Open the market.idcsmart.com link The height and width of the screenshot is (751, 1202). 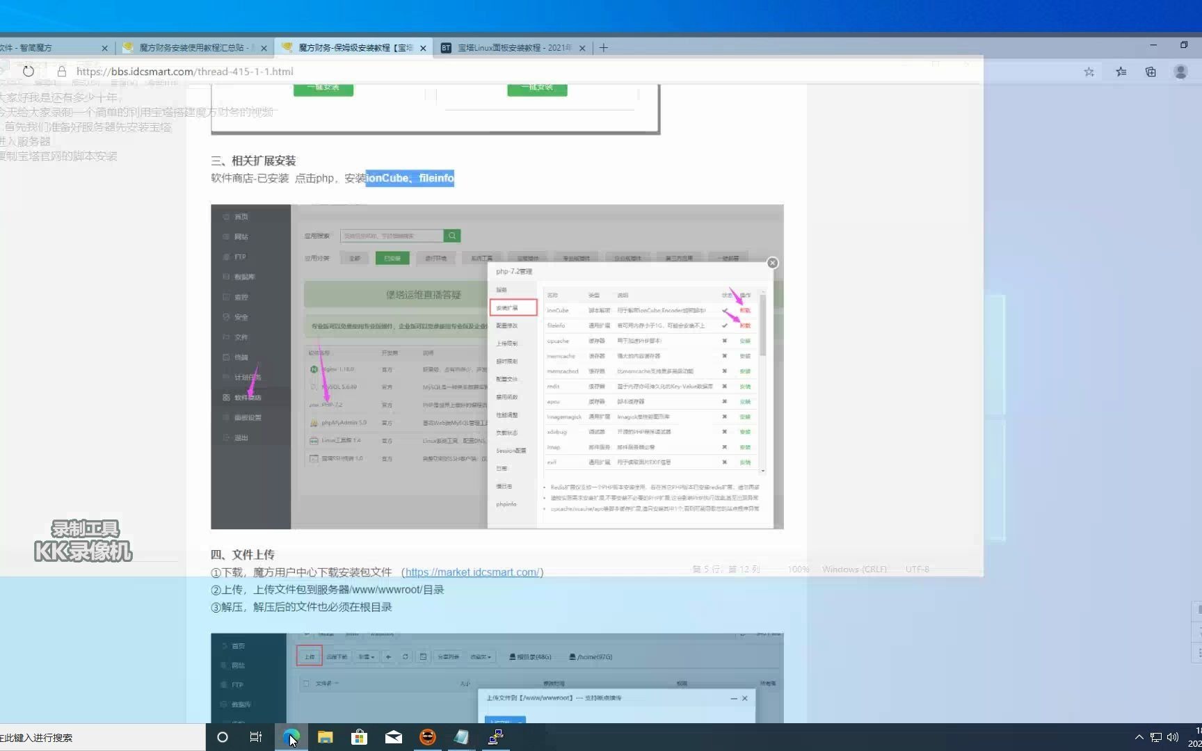pyautogui.click(x=472, y=572)
